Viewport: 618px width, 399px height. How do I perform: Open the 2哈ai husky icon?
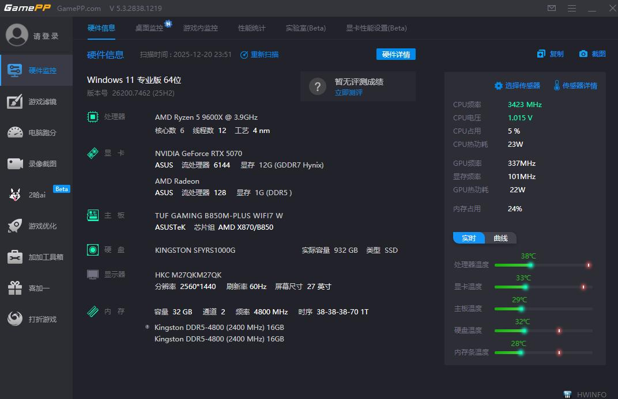pos(15,195)
